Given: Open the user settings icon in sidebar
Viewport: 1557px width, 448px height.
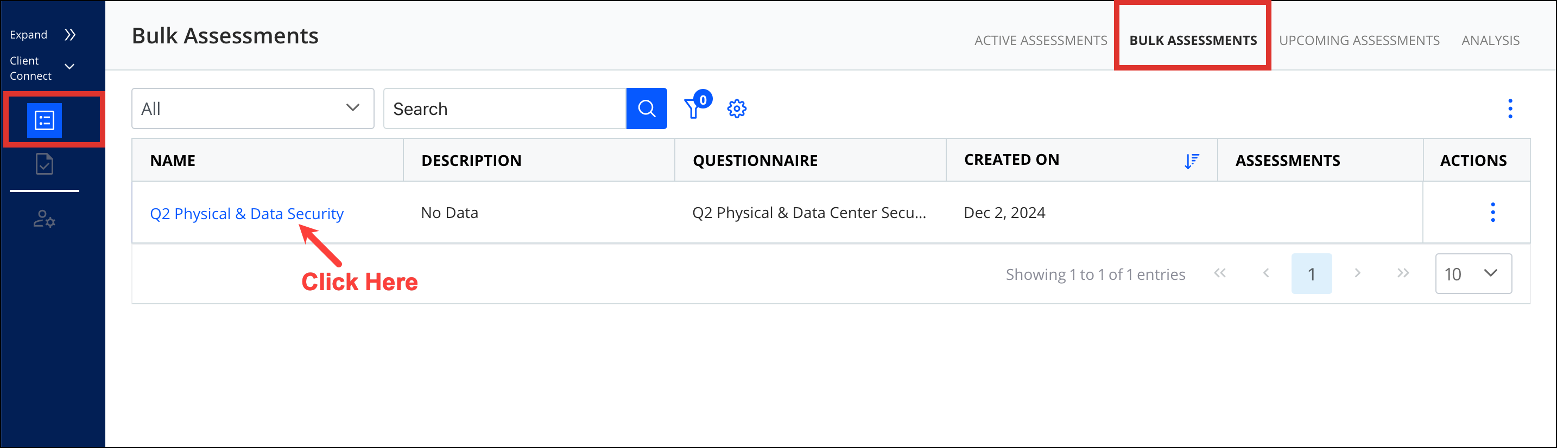Looking at the screenshot, I should coord(44,219).
